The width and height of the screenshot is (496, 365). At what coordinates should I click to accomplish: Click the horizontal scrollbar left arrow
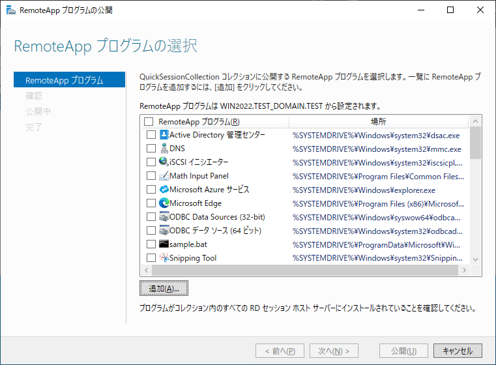pyautogui.click(x=146, y=270)
